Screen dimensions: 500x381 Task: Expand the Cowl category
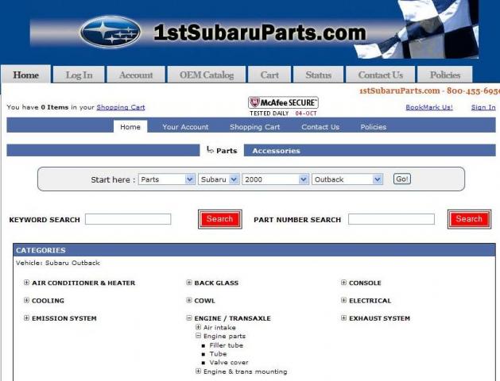pos(189,300)
